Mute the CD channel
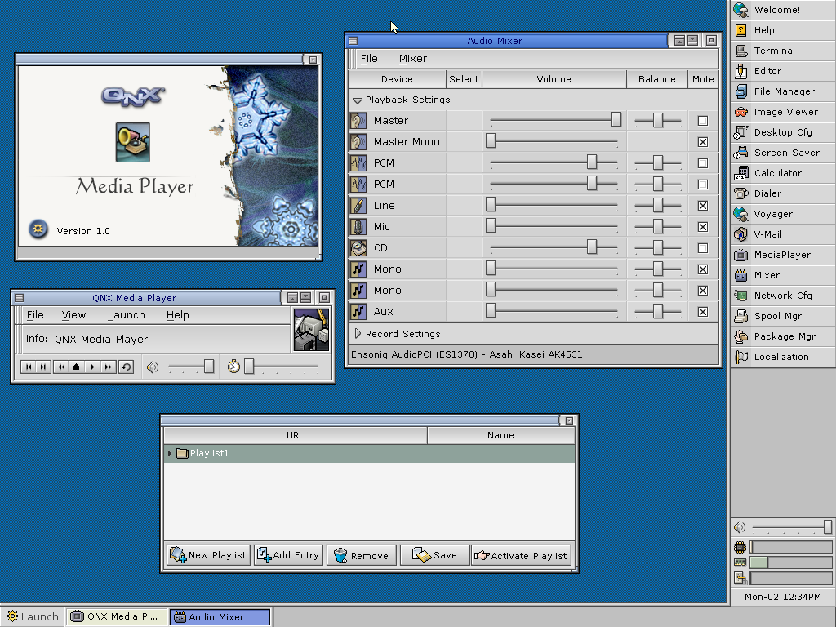The width and height of the screenshot is (836, 627). 703,248
